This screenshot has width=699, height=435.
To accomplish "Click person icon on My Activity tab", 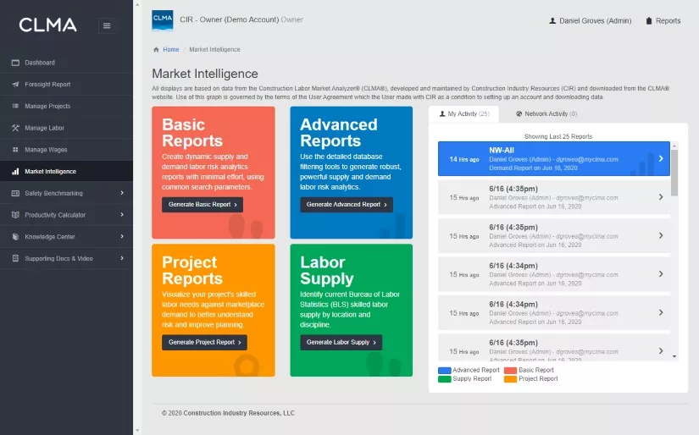I will tap(442, 114).
